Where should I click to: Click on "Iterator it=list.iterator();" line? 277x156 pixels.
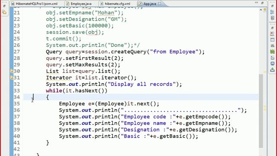click(91, 78)
